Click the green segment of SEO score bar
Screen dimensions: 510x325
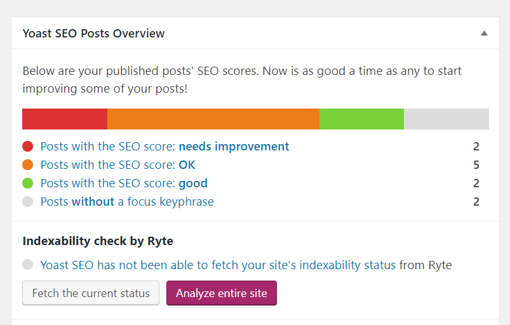click(x=361, y=119)
